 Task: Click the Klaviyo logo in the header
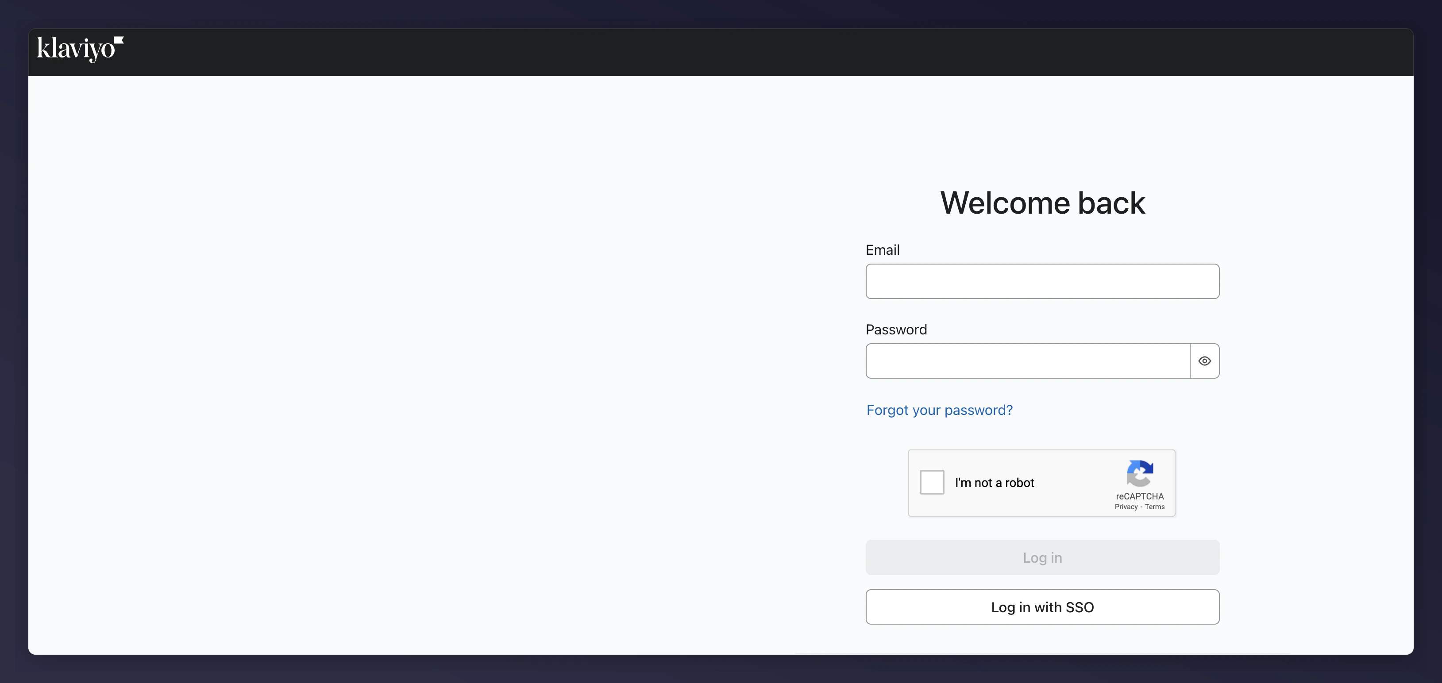coord(80,49)
